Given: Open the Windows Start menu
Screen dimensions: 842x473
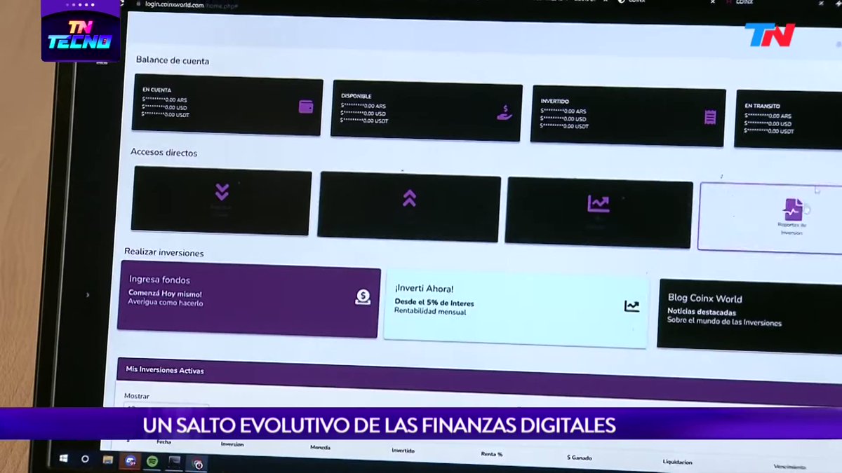Looking at the screenshot, I should tap(63, 458).
